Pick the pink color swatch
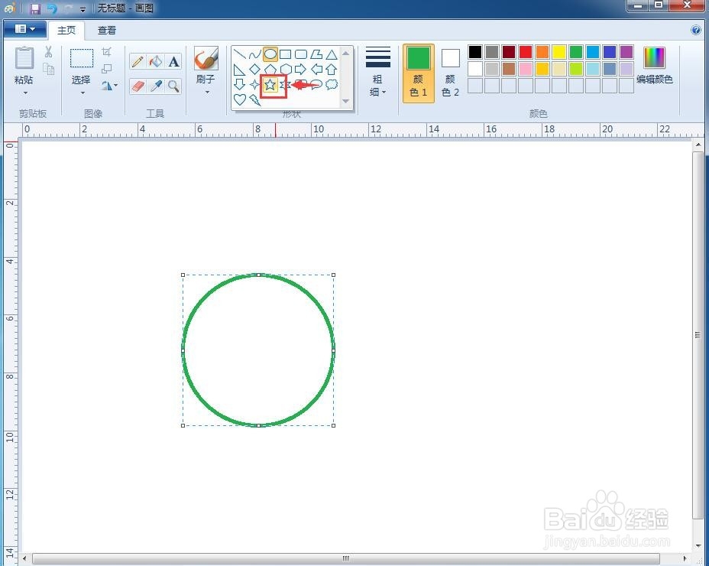 pos(526,69)
